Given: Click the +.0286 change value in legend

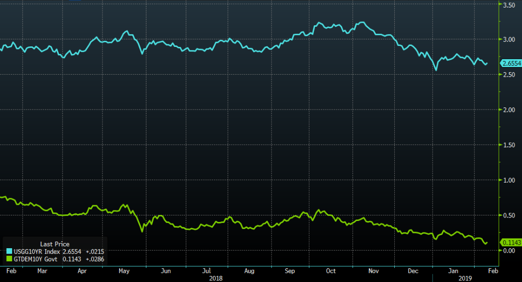Looking at the screenshot, I should click(94, 259).
